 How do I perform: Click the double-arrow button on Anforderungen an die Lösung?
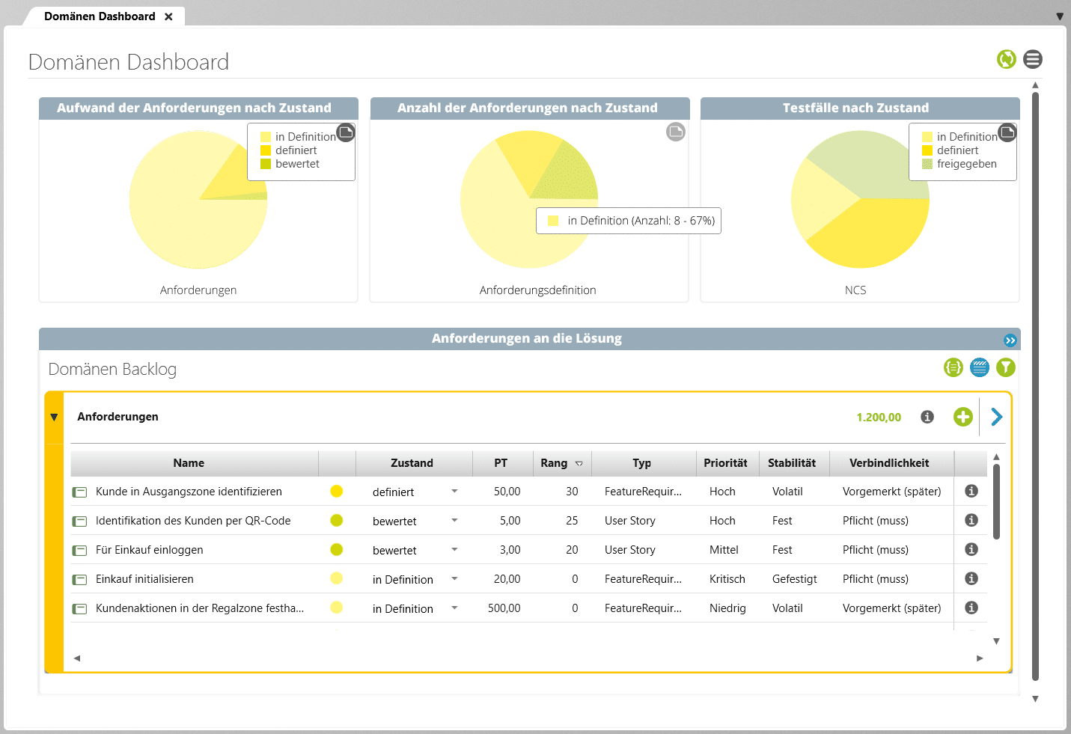(1010, 340)
